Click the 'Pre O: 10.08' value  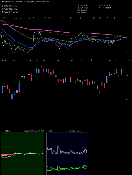[x=83, y=6]
